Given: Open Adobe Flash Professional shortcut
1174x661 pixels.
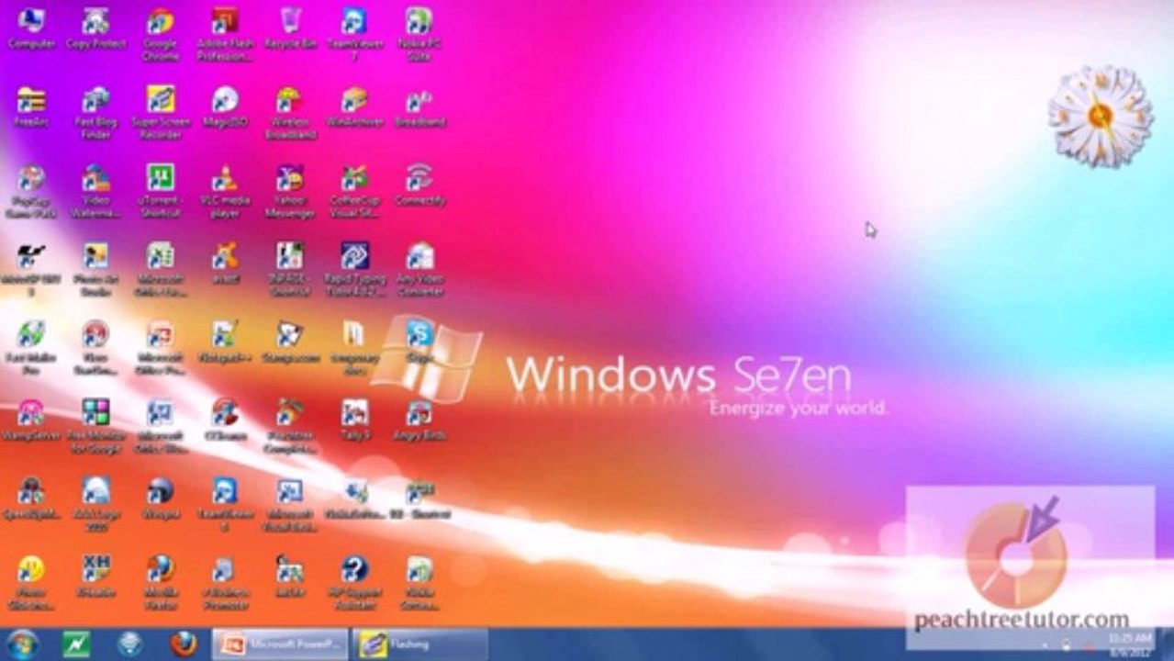Looking at the screenshot, I should pyautogui.click(x=225, y=34).
